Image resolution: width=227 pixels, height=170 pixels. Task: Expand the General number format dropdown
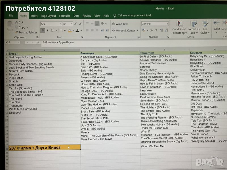tap(167, 24)
